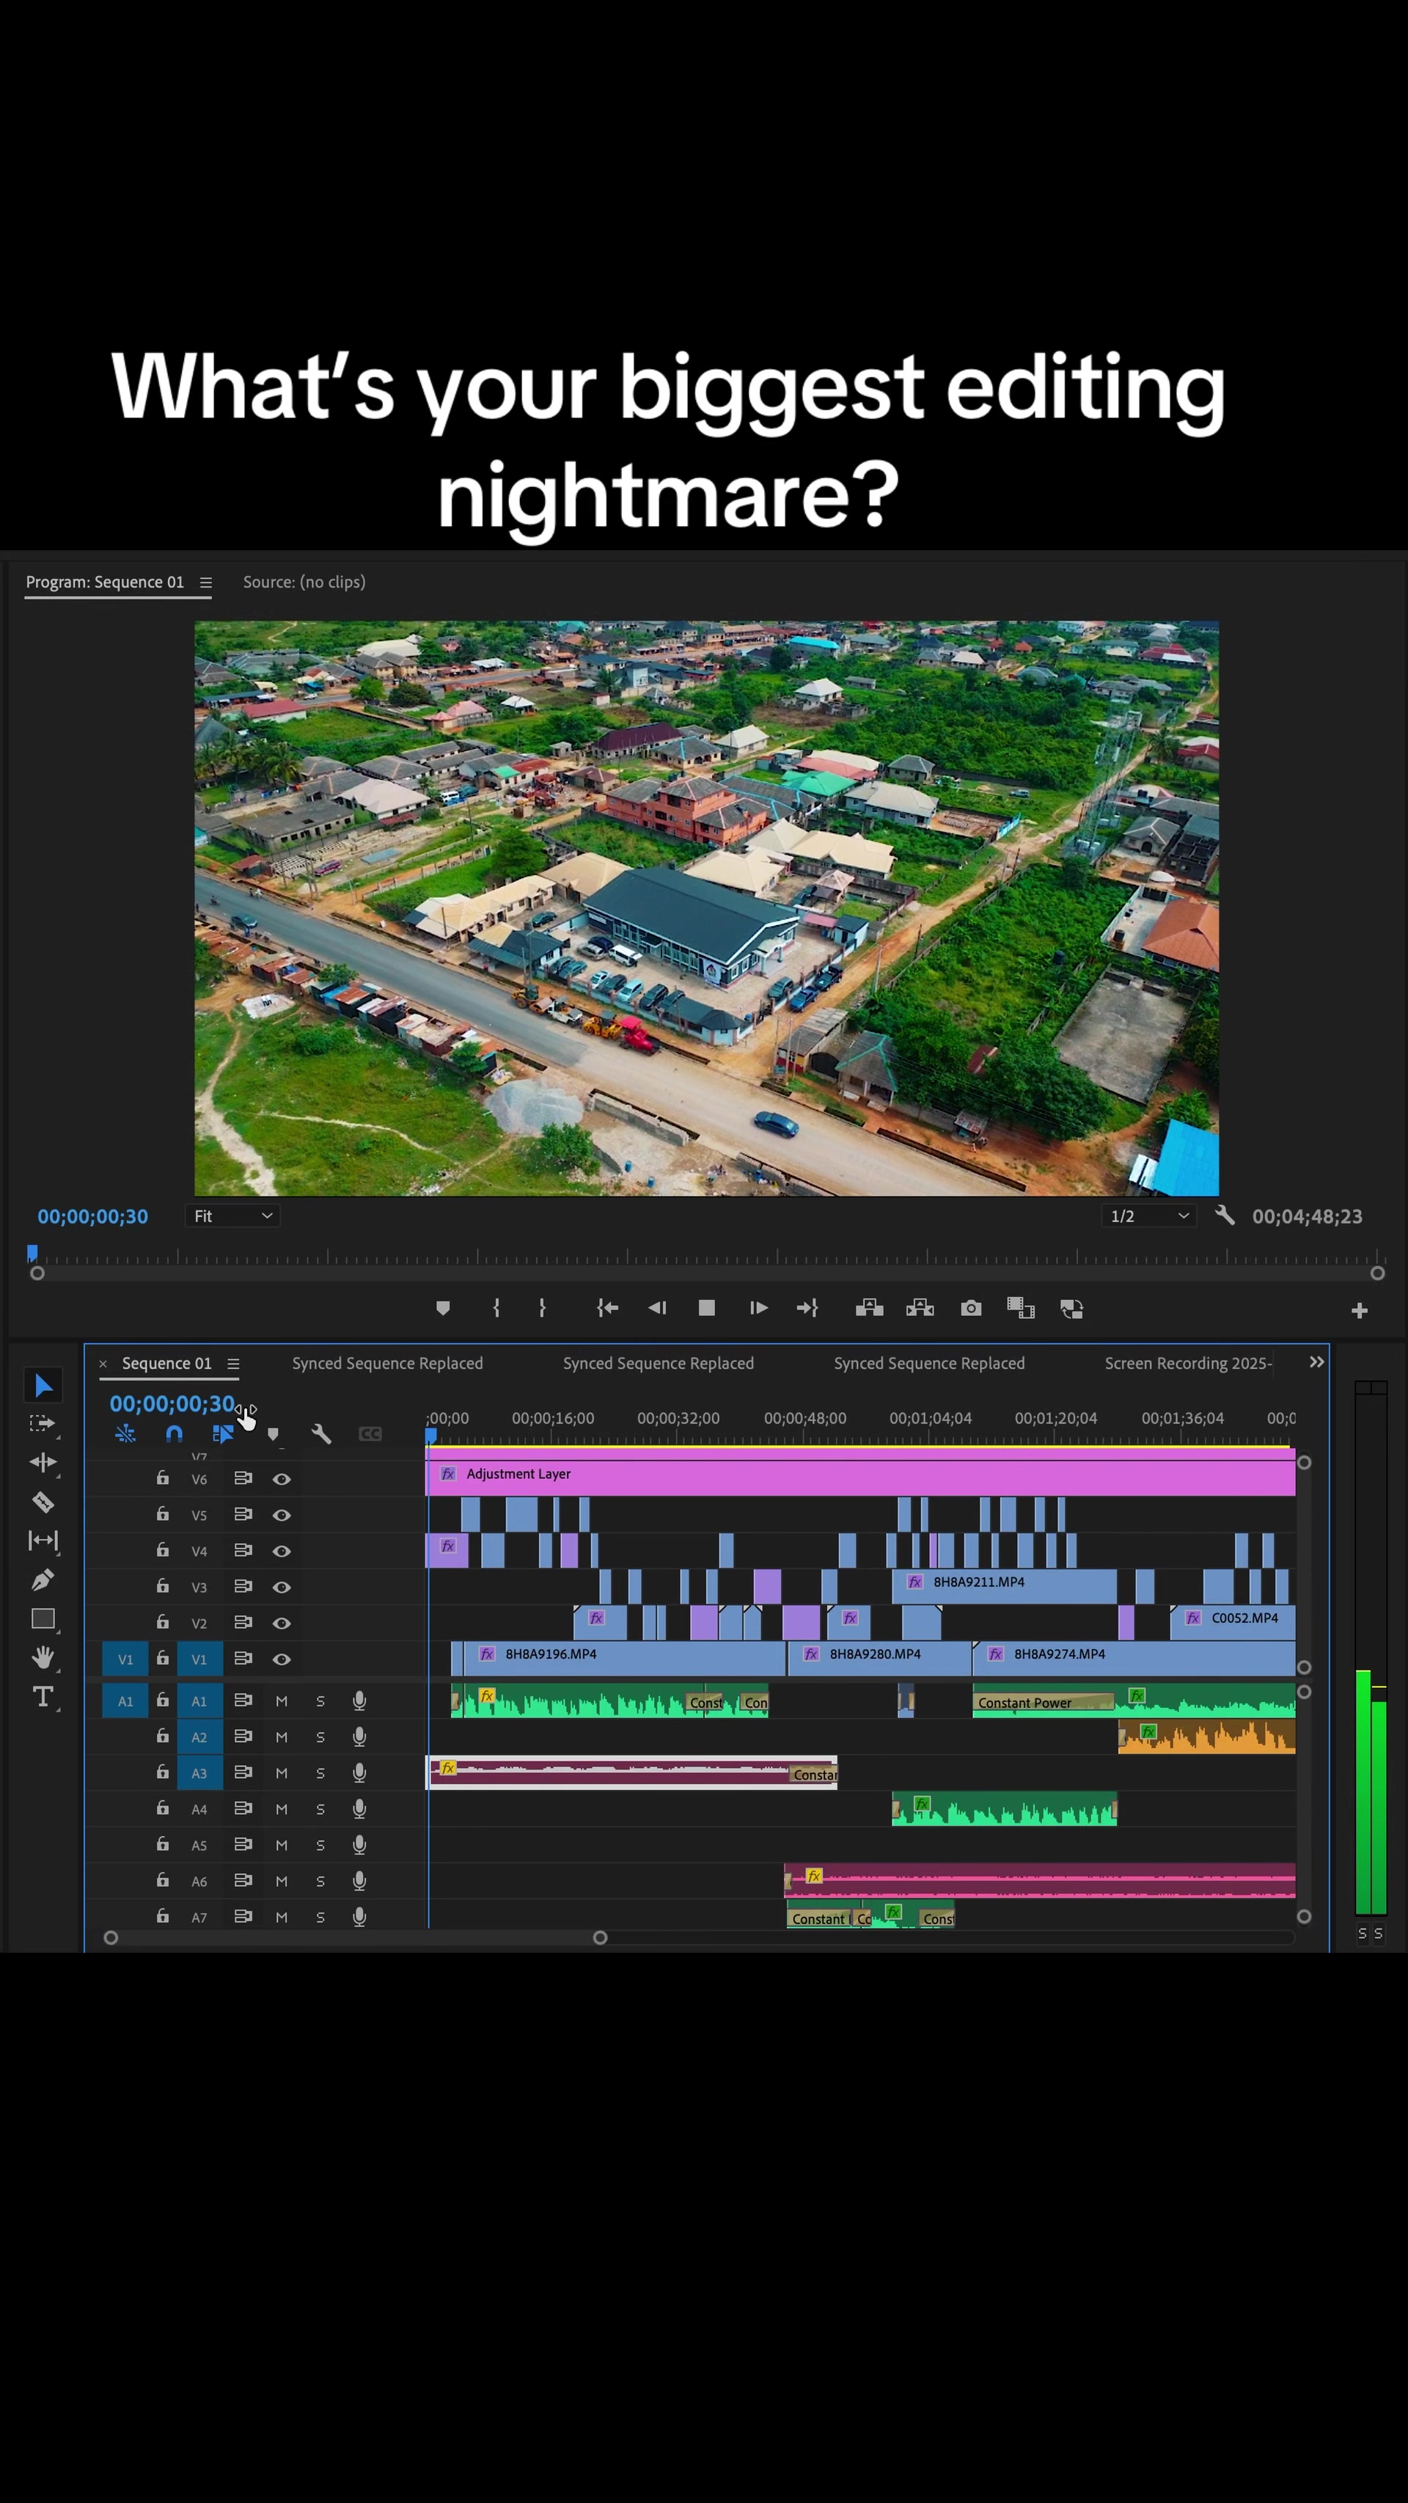
Task: Toggle Linked Selection in timeline
Action: (222, 1434)
